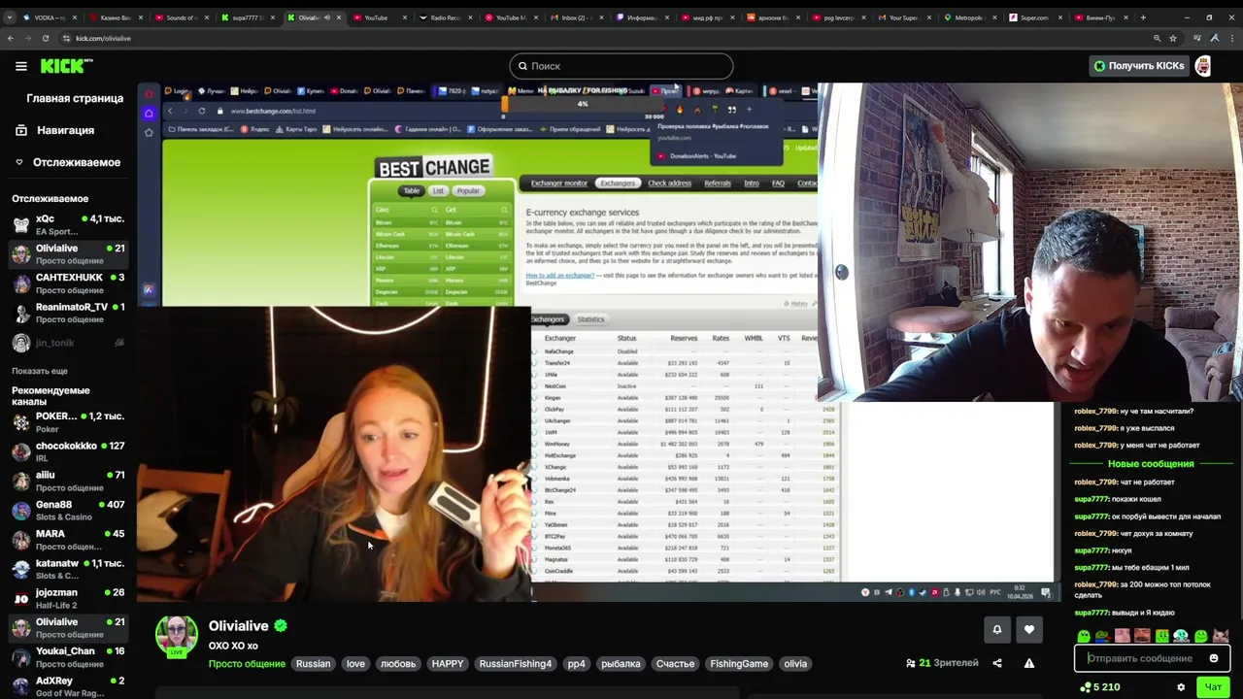Viewport: 1243px width, 699px height.
Task: Click the olivia tag
Action: pyautogui.click(x=795, y=664)
